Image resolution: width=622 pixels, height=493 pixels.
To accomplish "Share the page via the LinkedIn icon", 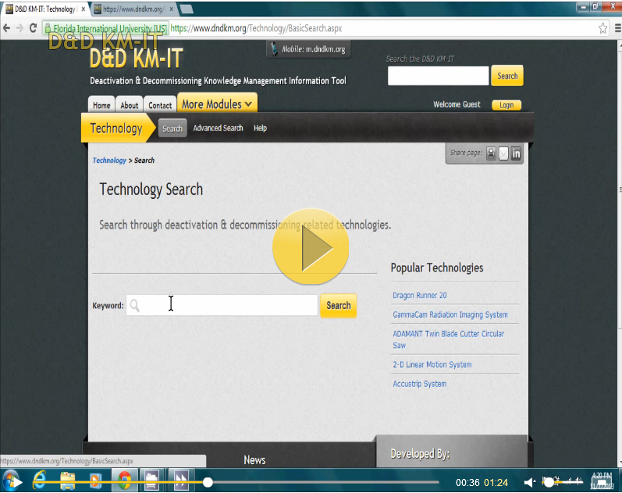I will click(x=516, y=153).
